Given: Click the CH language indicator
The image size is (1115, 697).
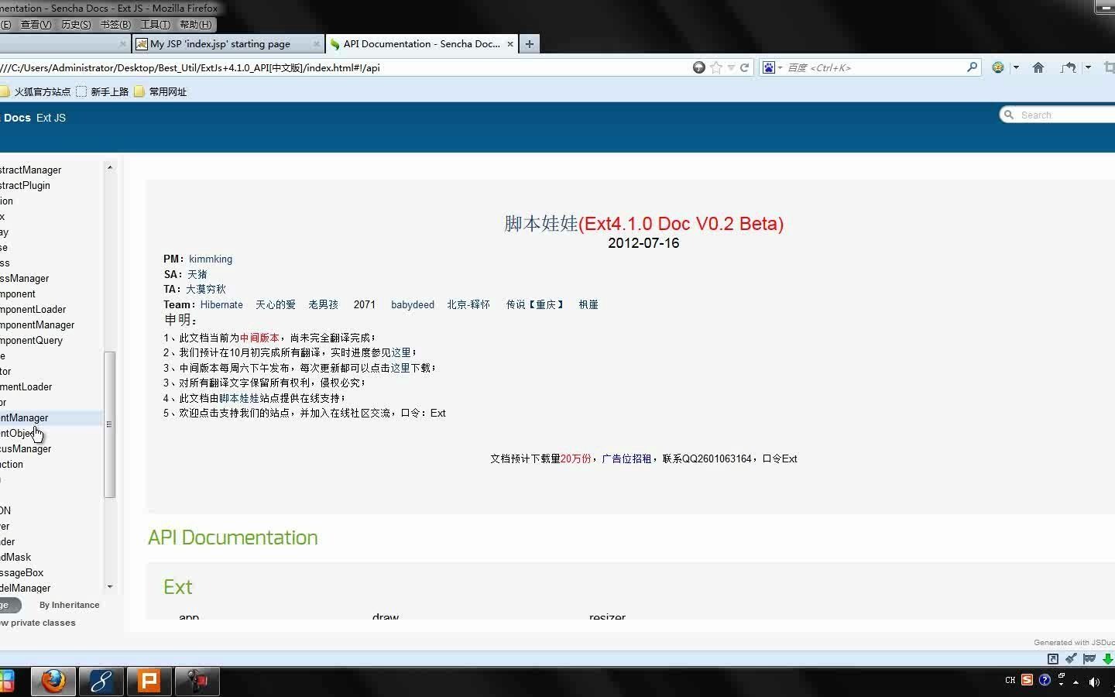Looking at the screenshot, I should [1010, 680].
